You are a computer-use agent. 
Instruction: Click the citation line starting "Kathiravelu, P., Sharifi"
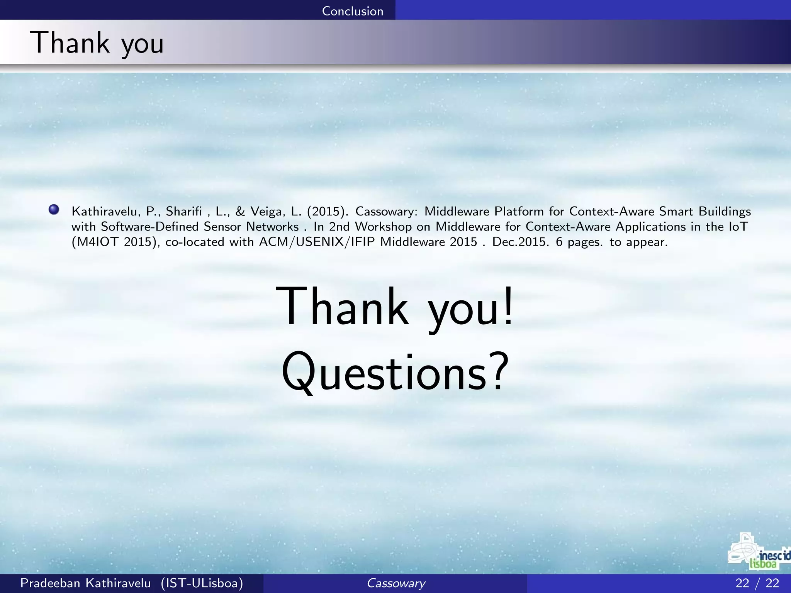[411, 212]
